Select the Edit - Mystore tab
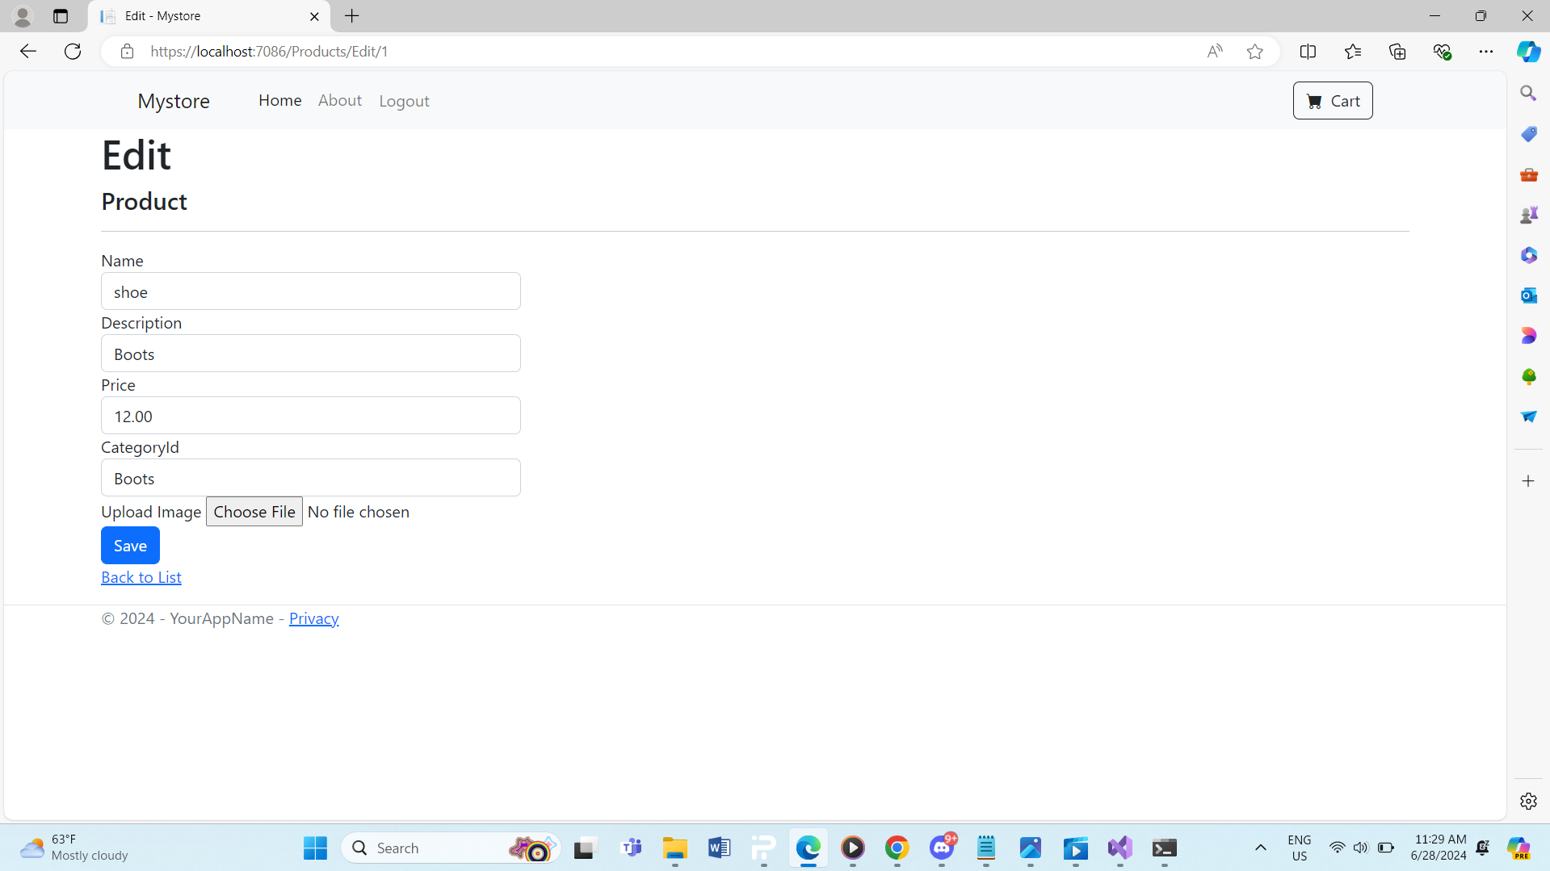1550x871 pixels. 208,16
